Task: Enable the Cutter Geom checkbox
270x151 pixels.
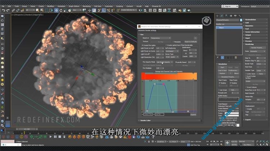Action: point(246,74)
